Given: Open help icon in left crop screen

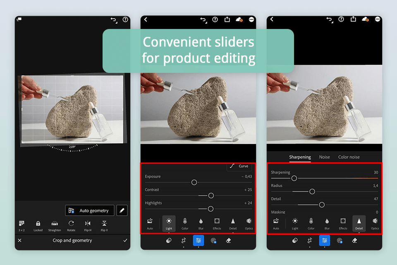Looking at the screenshot, I should tap(125, 19).
